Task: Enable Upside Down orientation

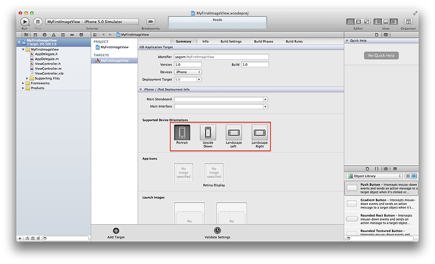Action: click(x=208, y=133)
